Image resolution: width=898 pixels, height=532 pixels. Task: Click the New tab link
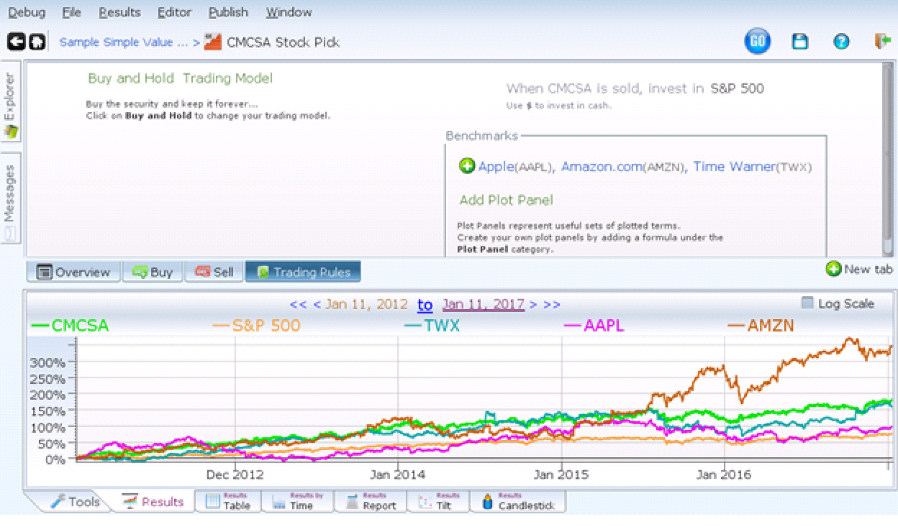tap(868, 269)
